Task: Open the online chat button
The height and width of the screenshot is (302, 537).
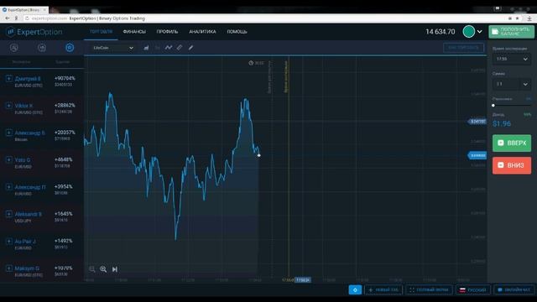Action: 514,289
